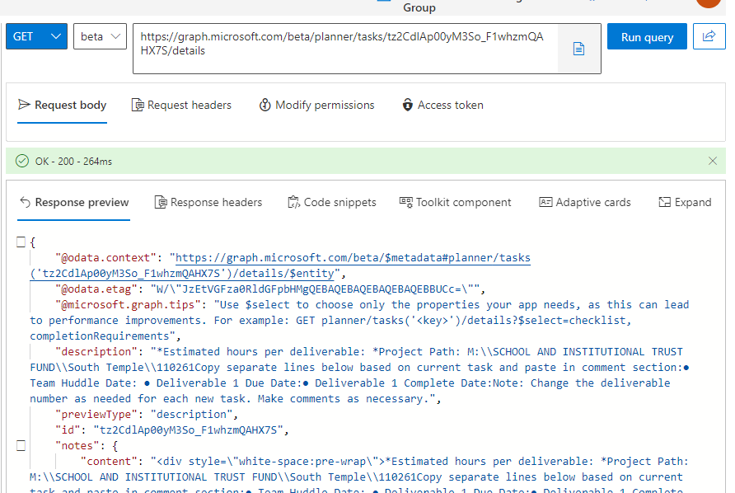Click the Run query button
Screen dimensions: 735x493
647,36
